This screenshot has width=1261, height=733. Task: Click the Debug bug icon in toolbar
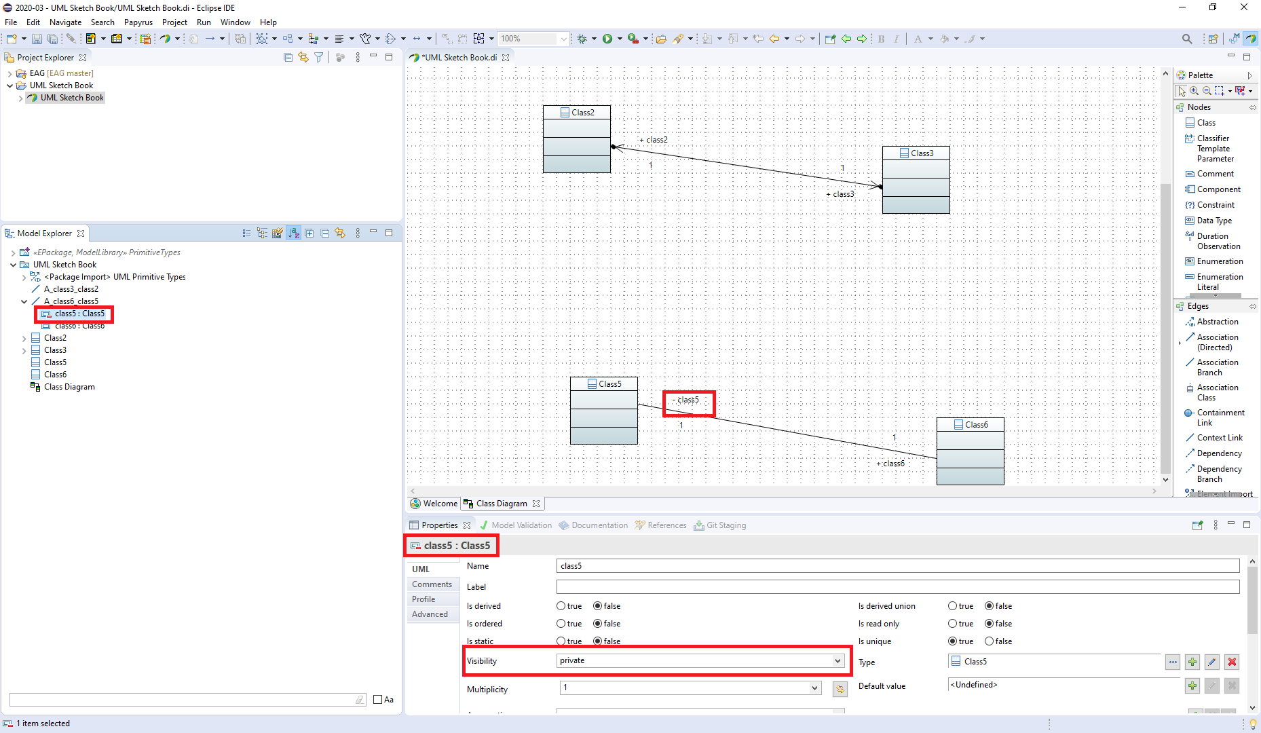click(x=582, y=39)
